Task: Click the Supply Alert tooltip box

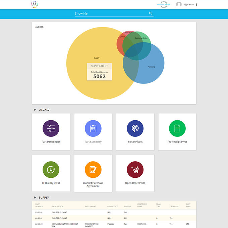Action: (99, 72)
